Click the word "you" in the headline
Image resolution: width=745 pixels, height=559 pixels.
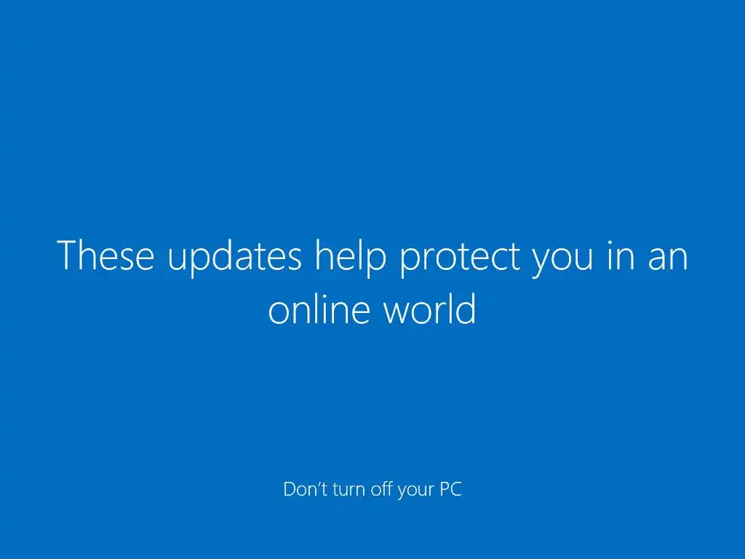coord(562,263)
